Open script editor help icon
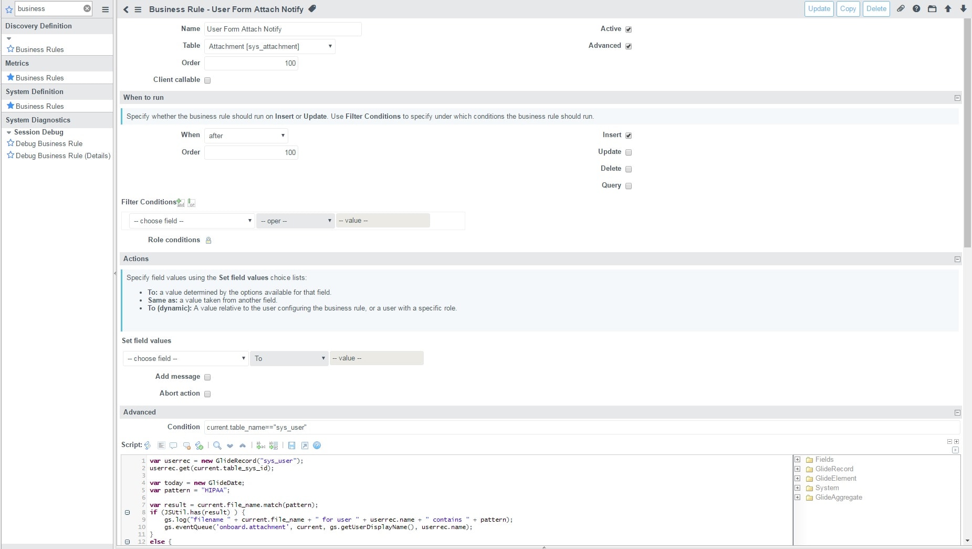The image size is (972, 549). [x=317, y=446]
